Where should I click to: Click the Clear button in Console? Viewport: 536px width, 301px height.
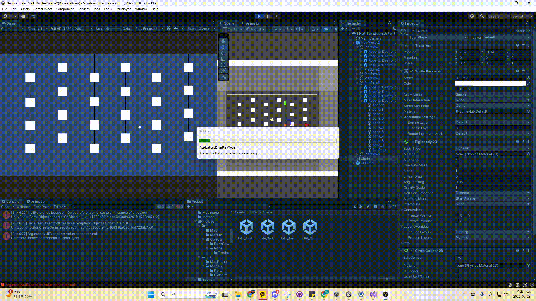[x=5, y=207]
